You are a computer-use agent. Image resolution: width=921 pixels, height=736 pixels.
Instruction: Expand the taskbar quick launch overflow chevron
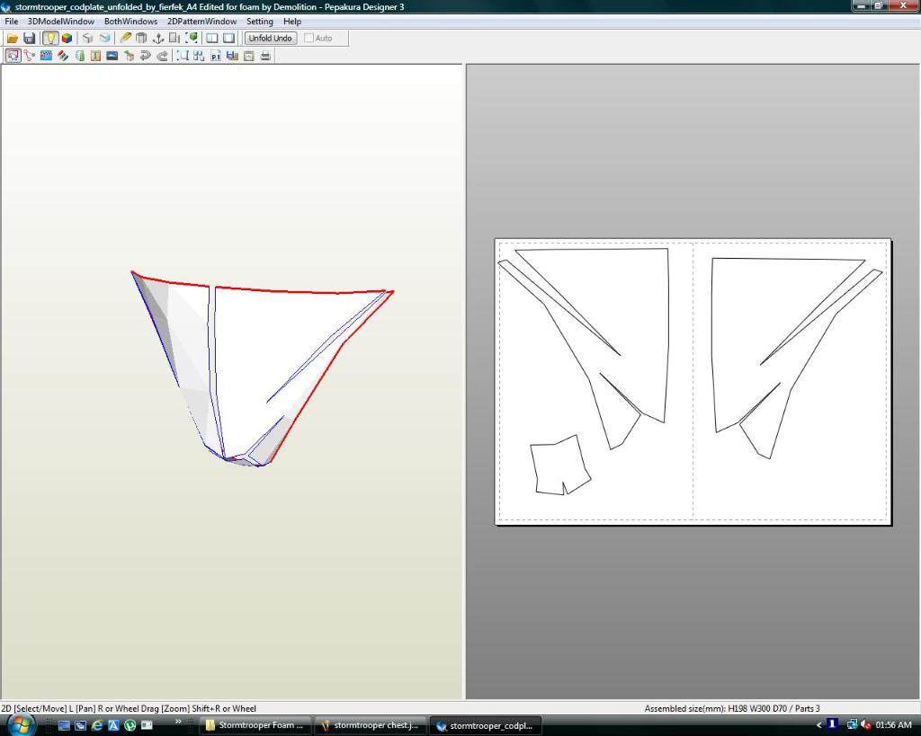(x=178, y=721)
